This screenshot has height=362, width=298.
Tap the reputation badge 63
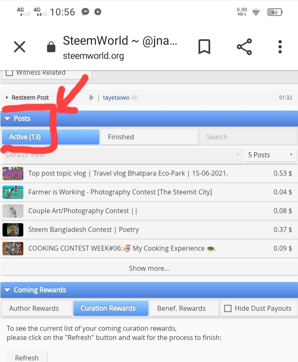(x=134, y=98)
